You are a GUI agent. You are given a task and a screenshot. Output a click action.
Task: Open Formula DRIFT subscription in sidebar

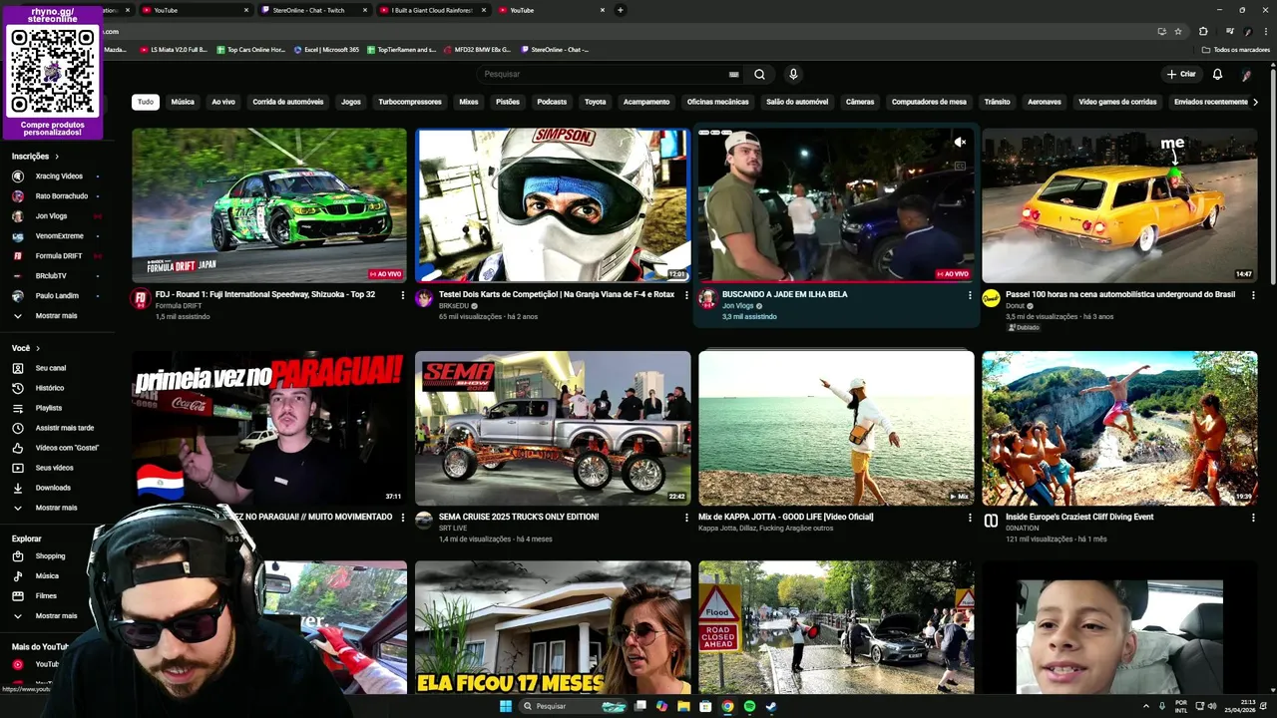(x=59, y=255)
